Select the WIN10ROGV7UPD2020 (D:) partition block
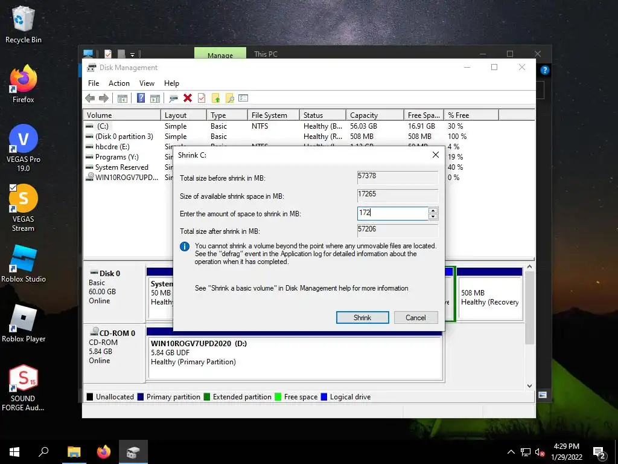 [295, 354]
